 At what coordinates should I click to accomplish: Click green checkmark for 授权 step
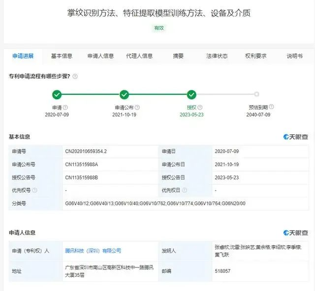[x=191, y=94]
